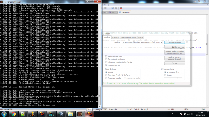The height and width of the screenshot is (117, 209).
Task: Click the run macro multiple times icon
Action: pyautogui.click(x=113, y=8)
